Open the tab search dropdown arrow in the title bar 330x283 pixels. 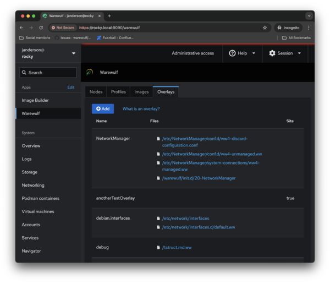tap(309, 16)
